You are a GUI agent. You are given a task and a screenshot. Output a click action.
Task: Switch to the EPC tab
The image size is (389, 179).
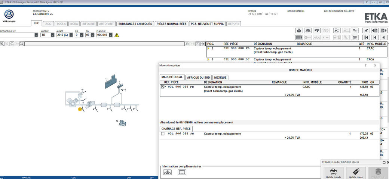tap(37, 23)
